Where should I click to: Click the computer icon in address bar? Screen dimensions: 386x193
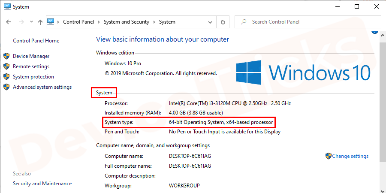click(51, 22)
